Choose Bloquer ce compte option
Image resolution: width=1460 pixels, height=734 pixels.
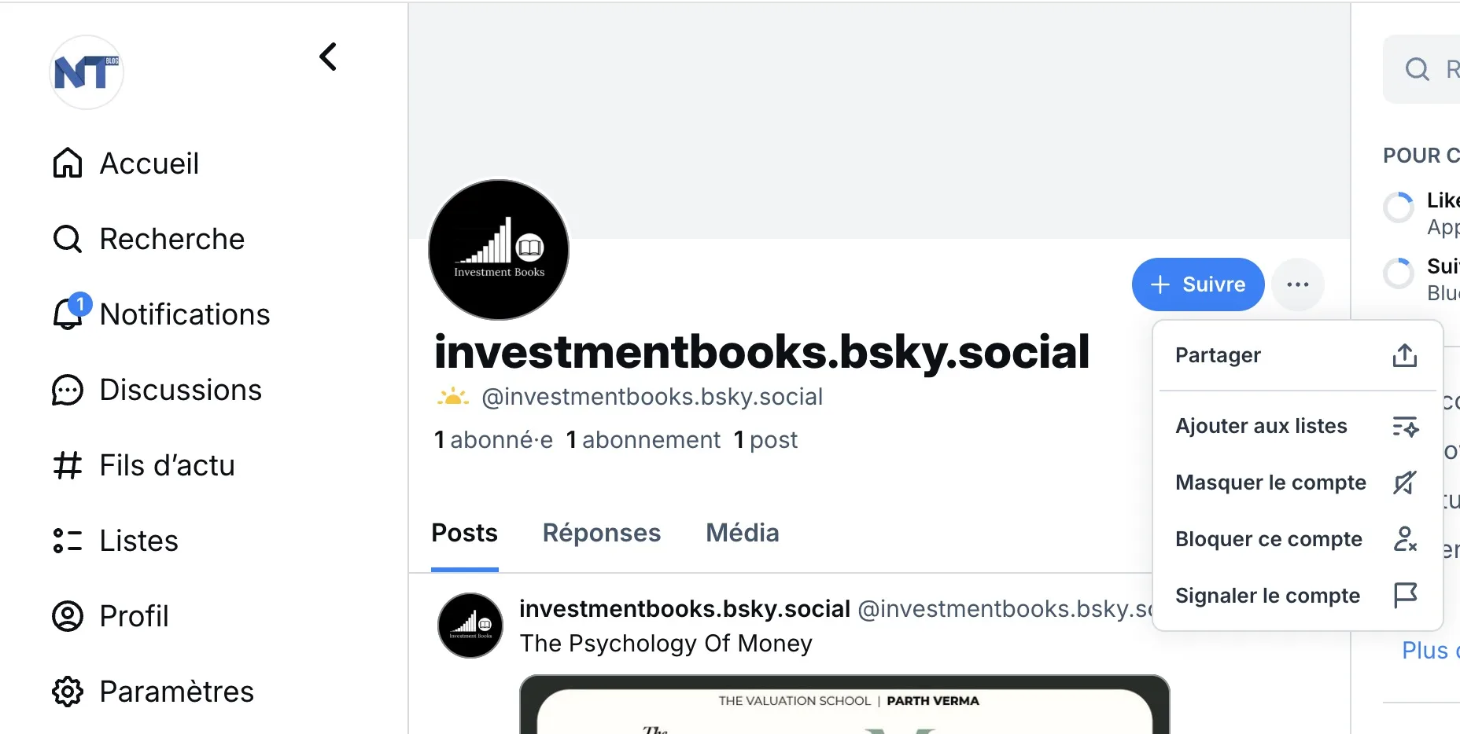click(1297, 539)
